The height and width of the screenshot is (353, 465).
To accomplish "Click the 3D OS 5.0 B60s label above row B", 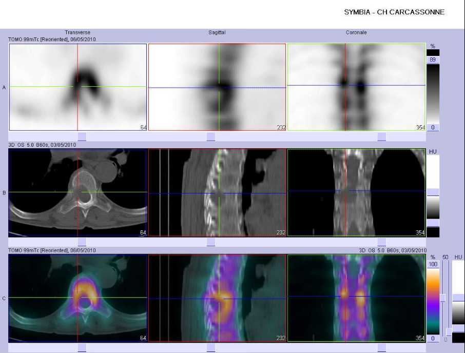I will tap(42, 145).
